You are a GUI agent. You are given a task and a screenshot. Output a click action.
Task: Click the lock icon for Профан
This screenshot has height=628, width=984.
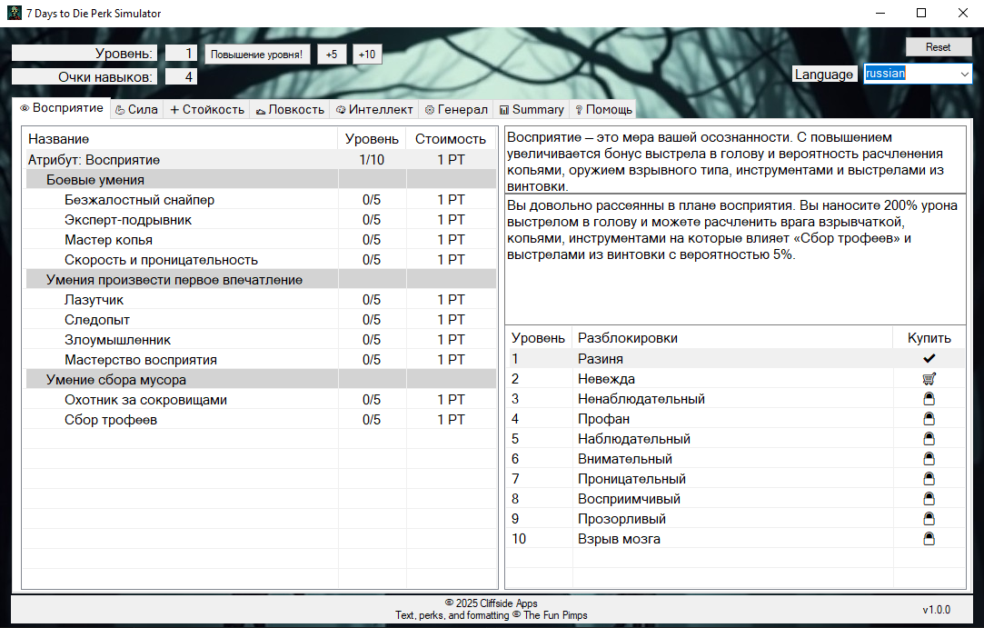929,419
